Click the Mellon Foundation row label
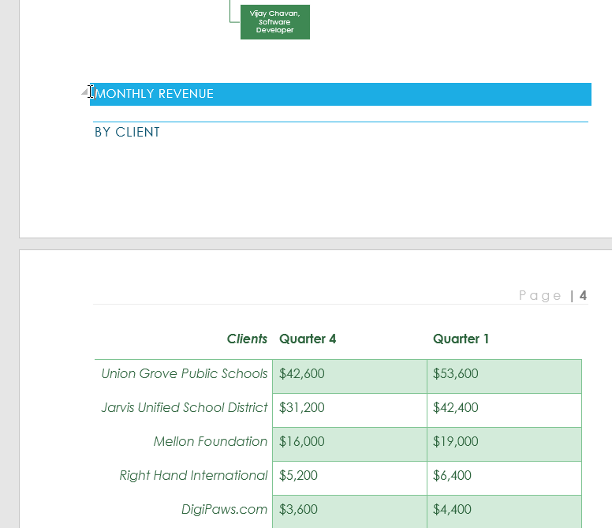 point(211,442)
